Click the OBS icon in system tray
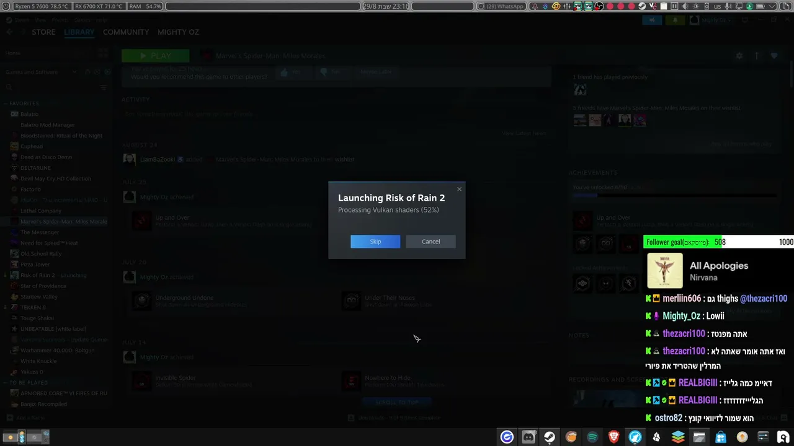 click(599, 6)
